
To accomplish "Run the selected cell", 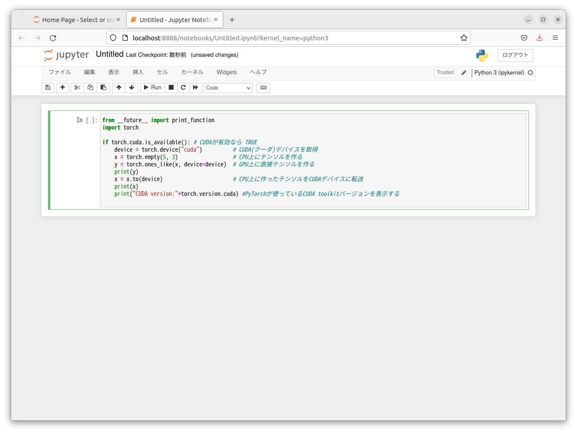I will click(152, 88).
